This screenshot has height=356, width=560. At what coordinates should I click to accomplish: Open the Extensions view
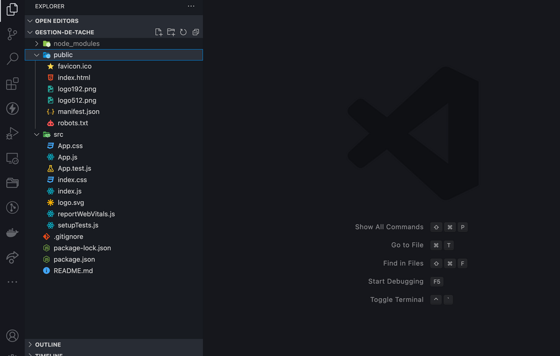point(12,84)
